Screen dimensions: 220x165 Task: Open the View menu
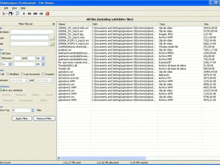(x=14, y=8)
